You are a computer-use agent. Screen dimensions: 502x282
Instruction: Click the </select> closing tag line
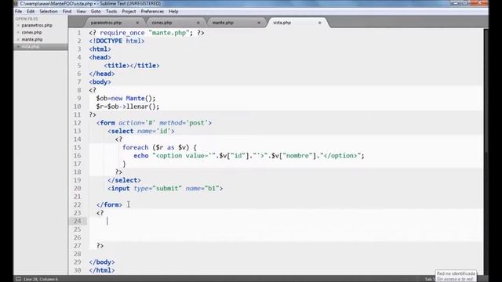coord(124,180)
